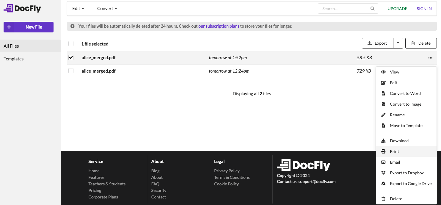Viewport: 441px width, 205px height.
Task: Click the Email icon in the menu
Action: click(383, 162)
